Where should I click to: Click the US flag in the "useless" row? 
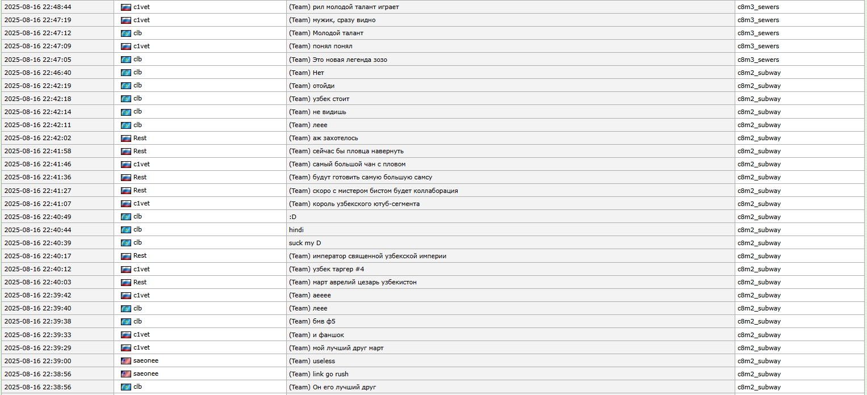tap(126, 361)
